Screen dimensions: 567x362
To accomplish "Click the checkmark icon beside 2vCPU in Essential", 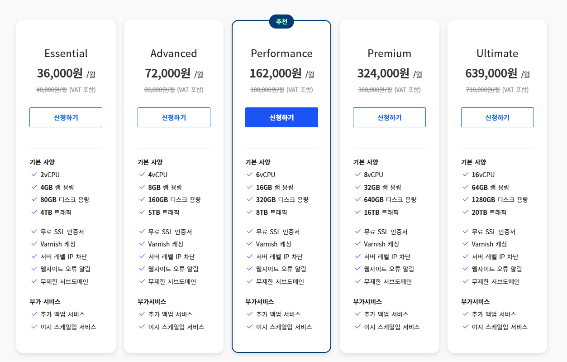I will pos(34,174).
